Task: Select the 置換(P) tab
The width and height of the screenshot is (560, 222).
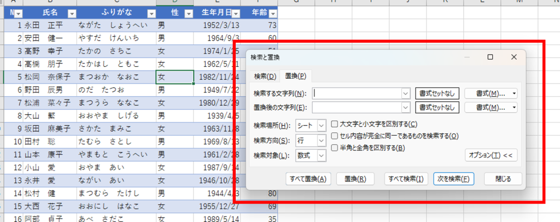Action: [x=295, y=76]
